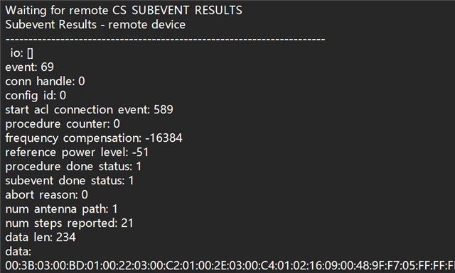The image size is (455, 273).
Task: Click the 'config id: 0' line
Action: coord(36,96)
